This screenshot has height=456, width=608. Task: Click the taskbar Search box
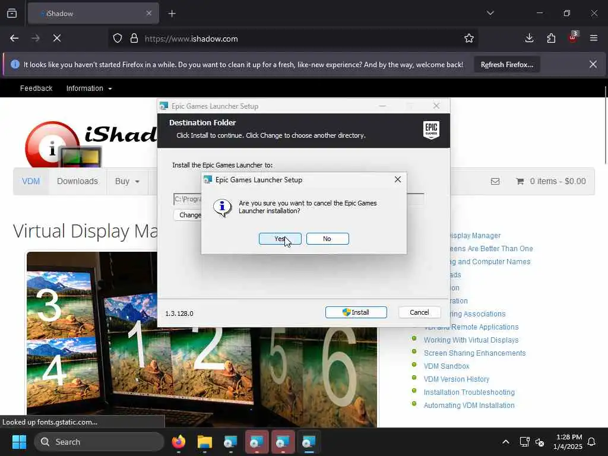click(x=99, y=442)
